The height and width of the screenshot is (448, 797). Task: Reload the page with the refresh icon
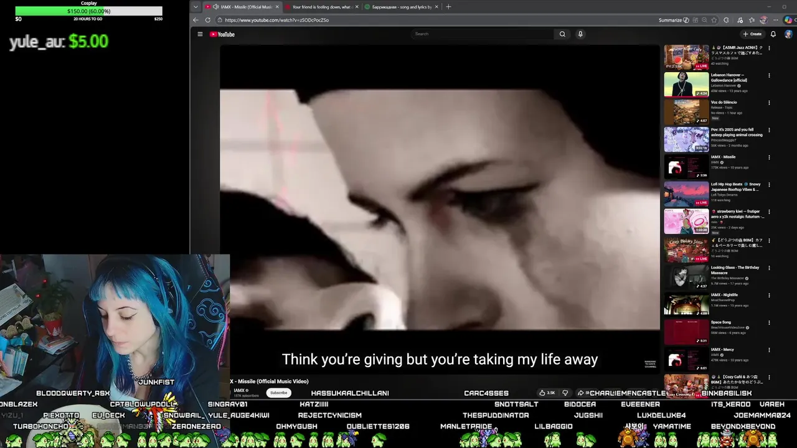point(208,20)
